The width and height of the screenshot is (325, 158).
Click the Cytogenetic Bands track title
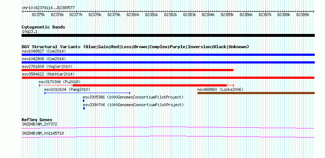tap(43, 27)
